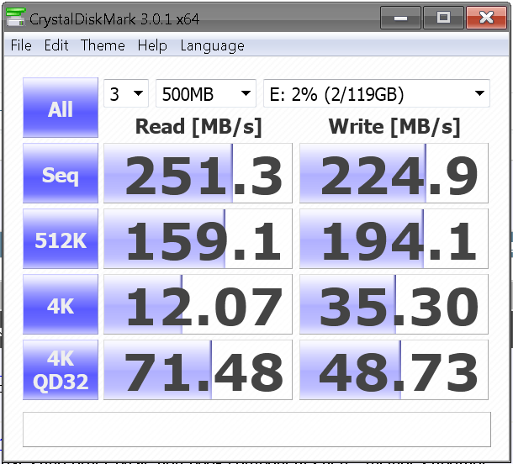Open the Edit menu

coord(56,45)
